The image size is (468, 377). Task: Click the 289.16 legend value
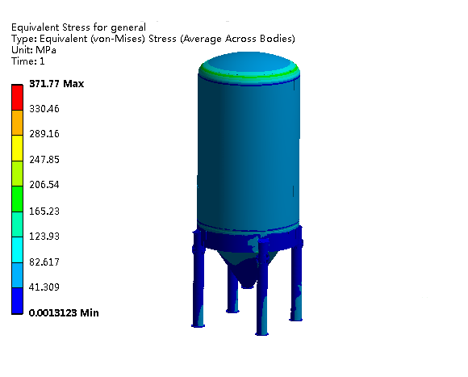pos(44,134)
